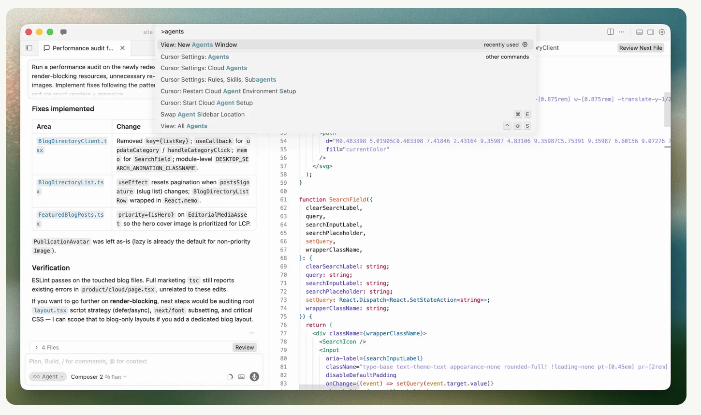Image resolution: width=701 pixels, height=415 pixels.
Task: Click the Verification heading
Action: point(51,268)
